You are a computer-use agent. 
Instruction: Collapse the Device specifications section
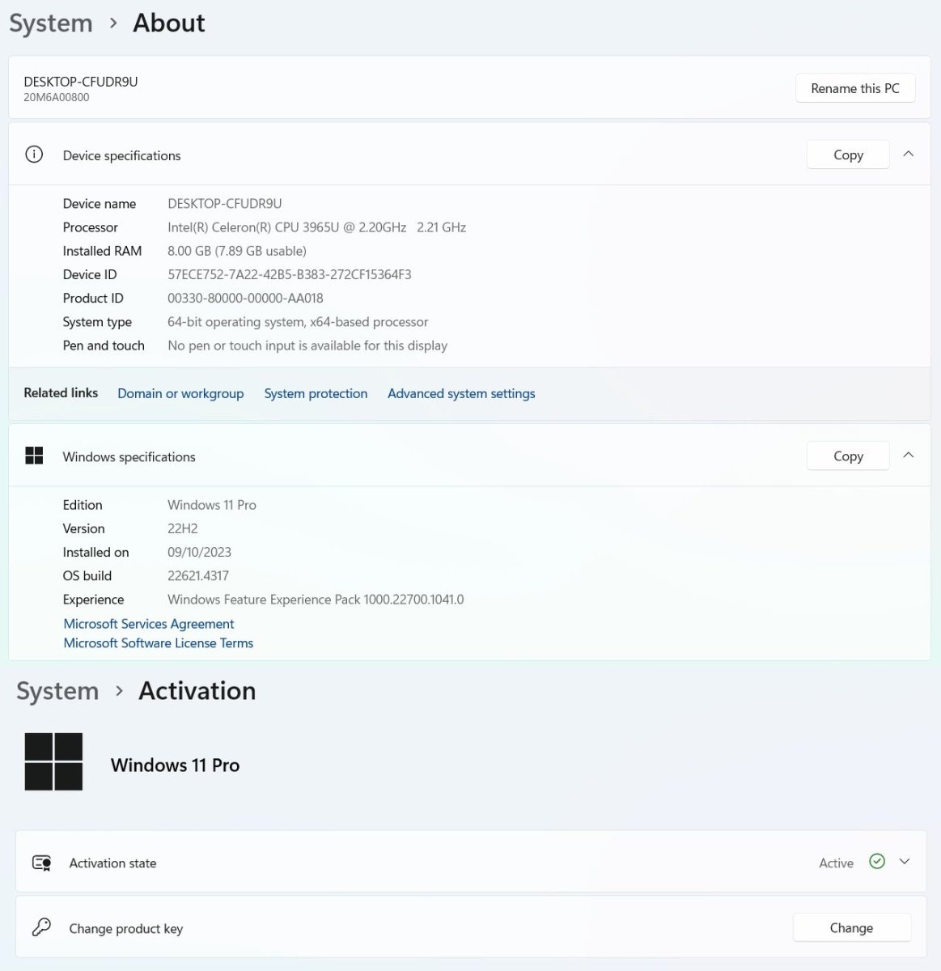[909, 154]
